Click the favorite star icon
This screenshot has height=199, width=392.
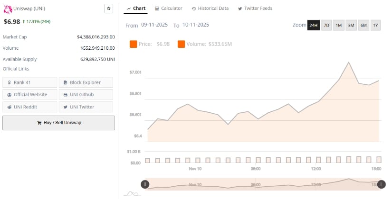click(108, 9)
